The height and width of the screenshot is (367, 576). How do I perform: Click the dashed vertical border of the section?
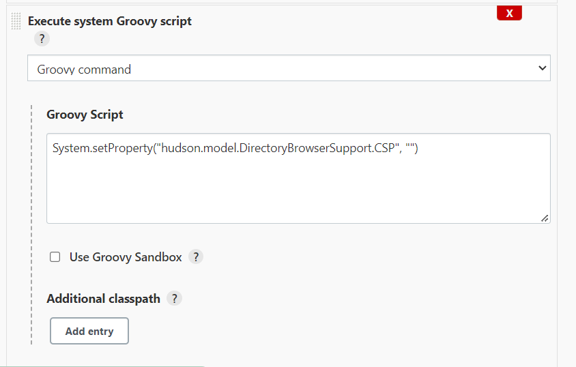point(31,225)
